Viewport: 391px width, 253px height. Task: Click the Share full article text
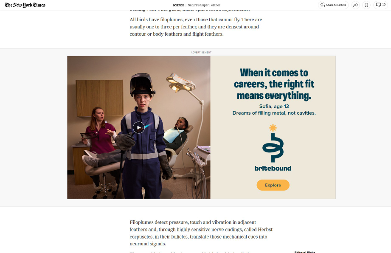[x=336, y=5]
